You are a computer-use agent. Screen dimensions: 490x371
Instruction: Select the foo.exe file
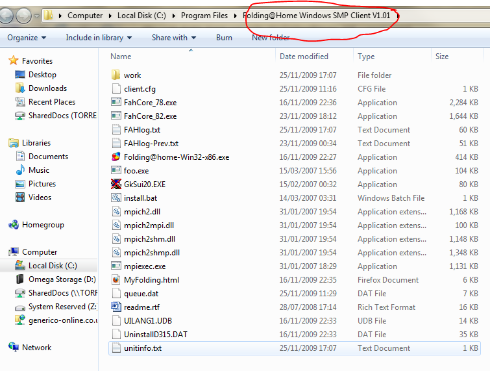coord(136,171)
